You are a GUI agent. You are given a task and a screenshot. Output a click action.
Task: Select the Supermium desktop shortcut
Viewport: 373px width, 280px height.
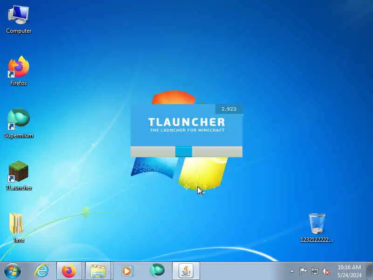point(19,123)
